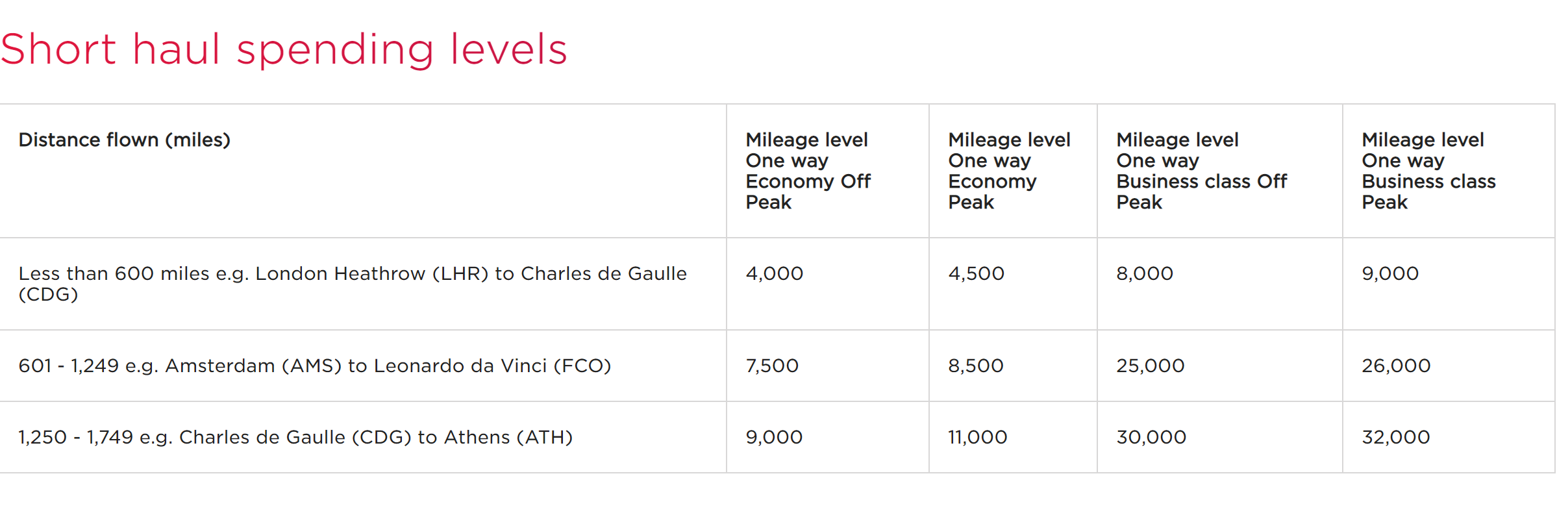This screenshot has height=515, width=1557.
Task: Select the Distance flown (miles) column header
Action: tap(125, 140)
